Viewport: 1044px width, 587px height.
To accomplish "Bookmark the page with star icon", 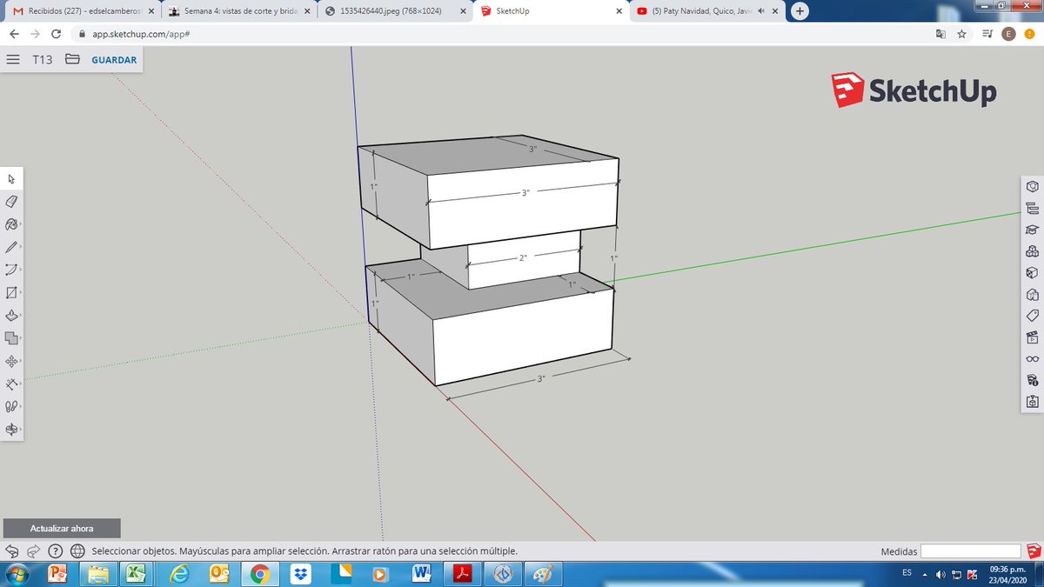I will 961,34.
